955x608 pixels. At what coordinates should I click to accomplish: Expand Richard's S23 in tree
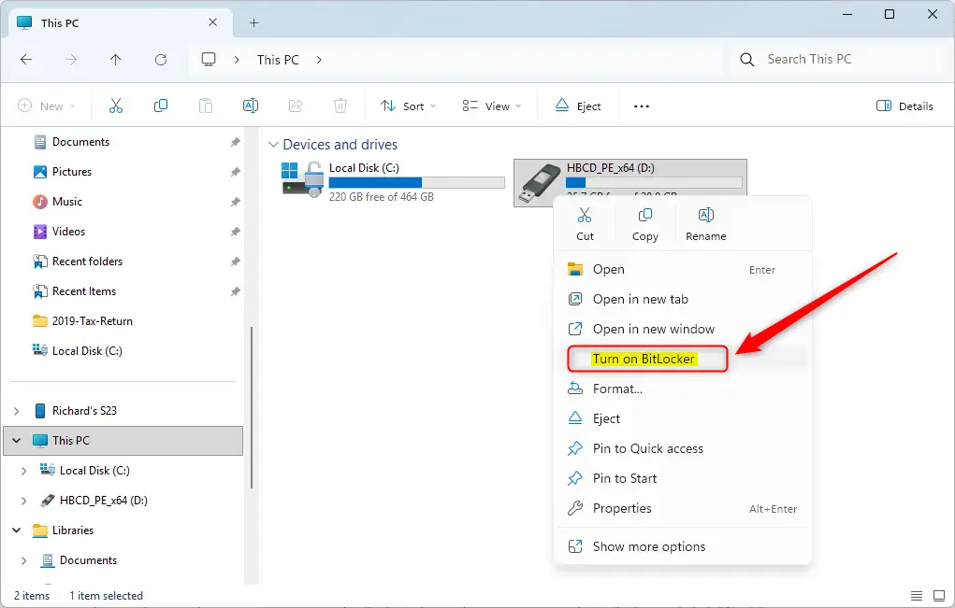point(17,411)
